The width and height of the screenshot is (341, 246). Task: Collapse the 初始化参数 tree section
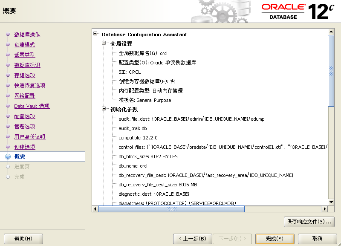pyautogui.click(x=104, y=109)
